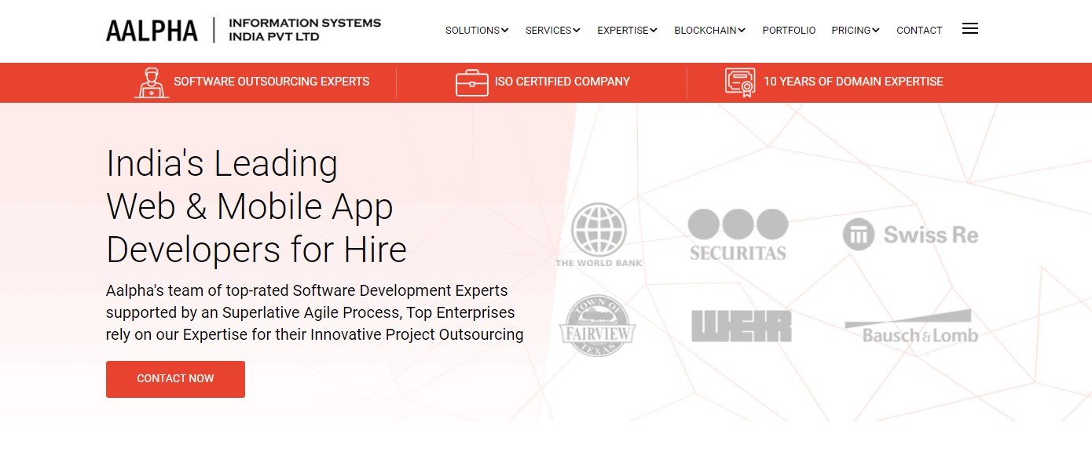The image size is (1092, 463).
Task: Expand the Services dropdown menu
Action: [x=552, y=31]
